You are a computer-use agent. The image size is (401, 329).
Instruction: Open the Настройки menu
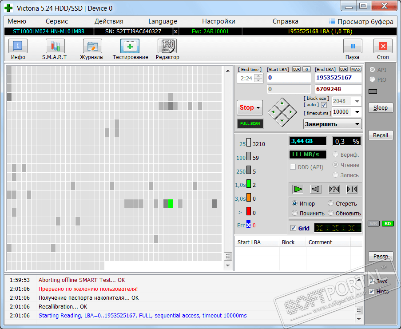[x=218, y=21]
